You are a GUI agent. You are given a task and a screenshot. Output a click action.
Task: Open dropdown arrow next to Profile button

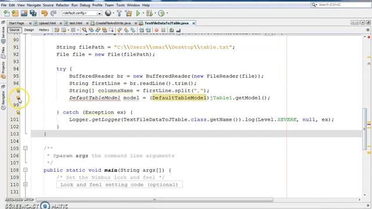(x=167, y=13)
